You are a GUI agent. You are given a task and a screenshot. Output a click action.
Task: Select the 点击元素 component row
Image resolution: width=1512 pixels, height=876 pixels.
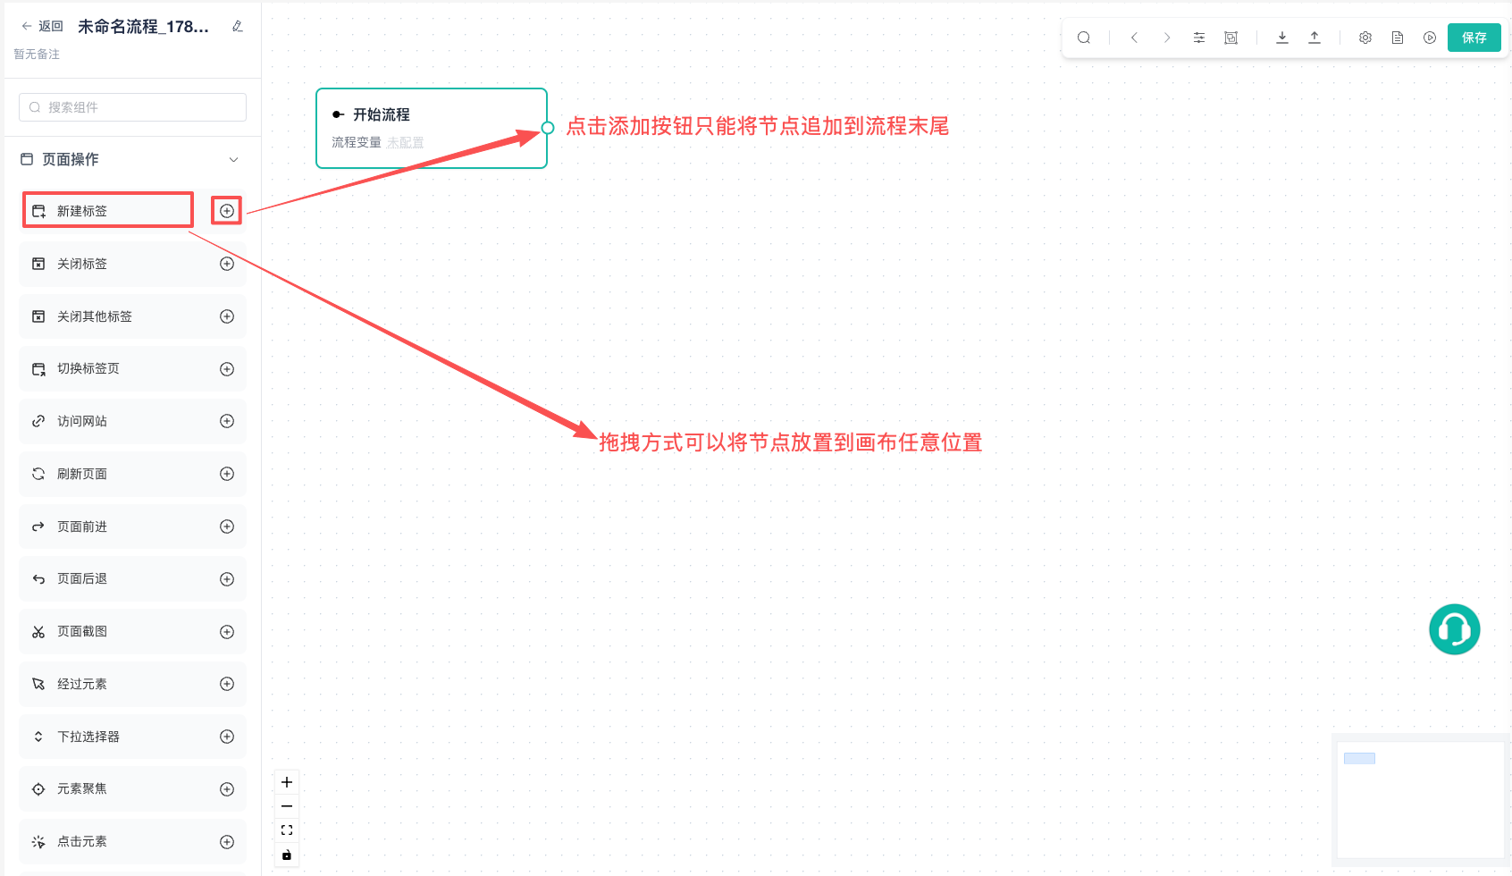point(132,842)
